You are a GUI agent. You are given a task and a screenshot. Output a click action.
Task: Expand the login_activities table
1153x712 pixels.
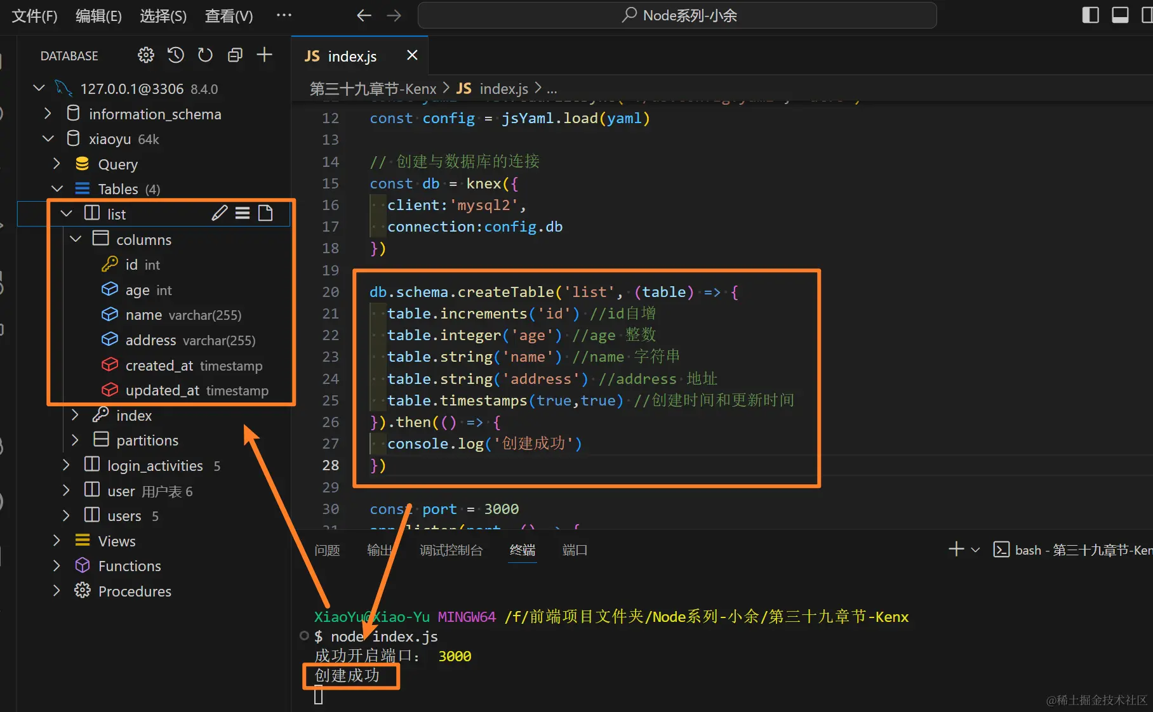tap(66, 465)
